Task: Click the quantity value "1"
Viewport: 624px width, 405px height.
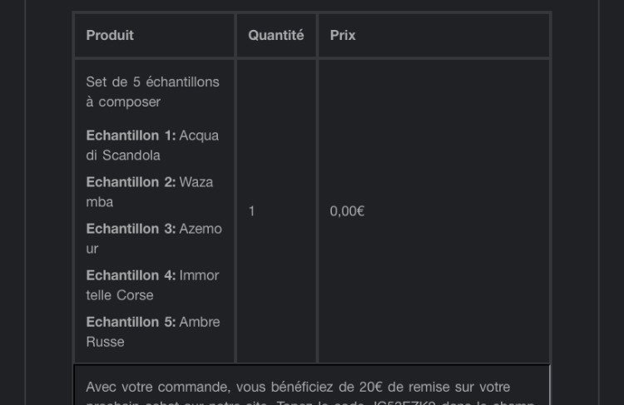Action: coord(252,211)
